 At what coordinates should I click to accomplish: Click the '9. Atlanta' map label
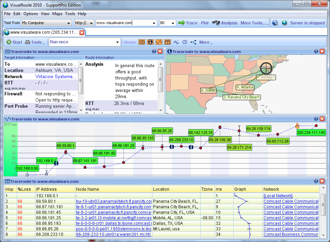245,87
